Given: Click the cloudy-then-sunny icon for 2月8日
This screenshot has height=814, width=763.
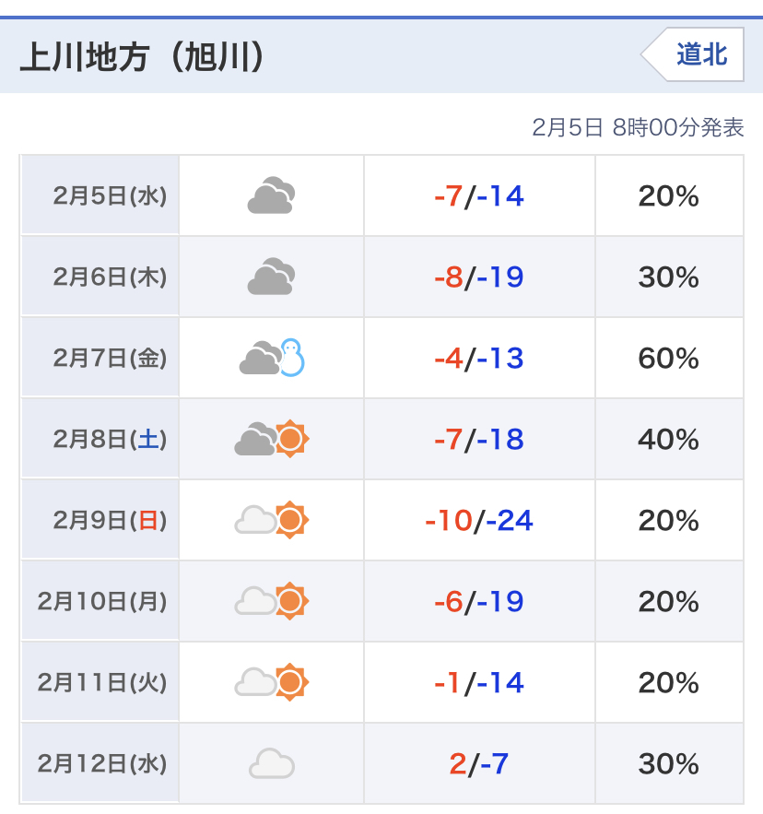Looking at the screenshot, I should pos(272,440).
